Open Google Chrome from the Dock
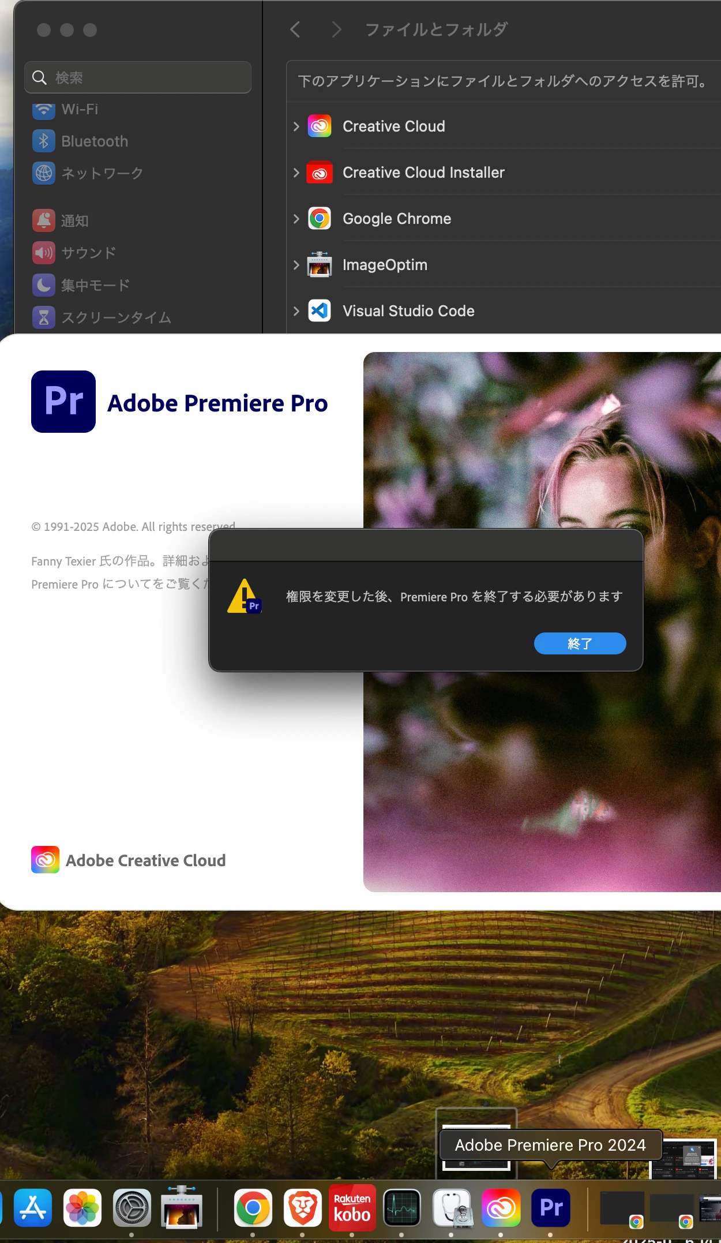 (x=253, y=1207)
